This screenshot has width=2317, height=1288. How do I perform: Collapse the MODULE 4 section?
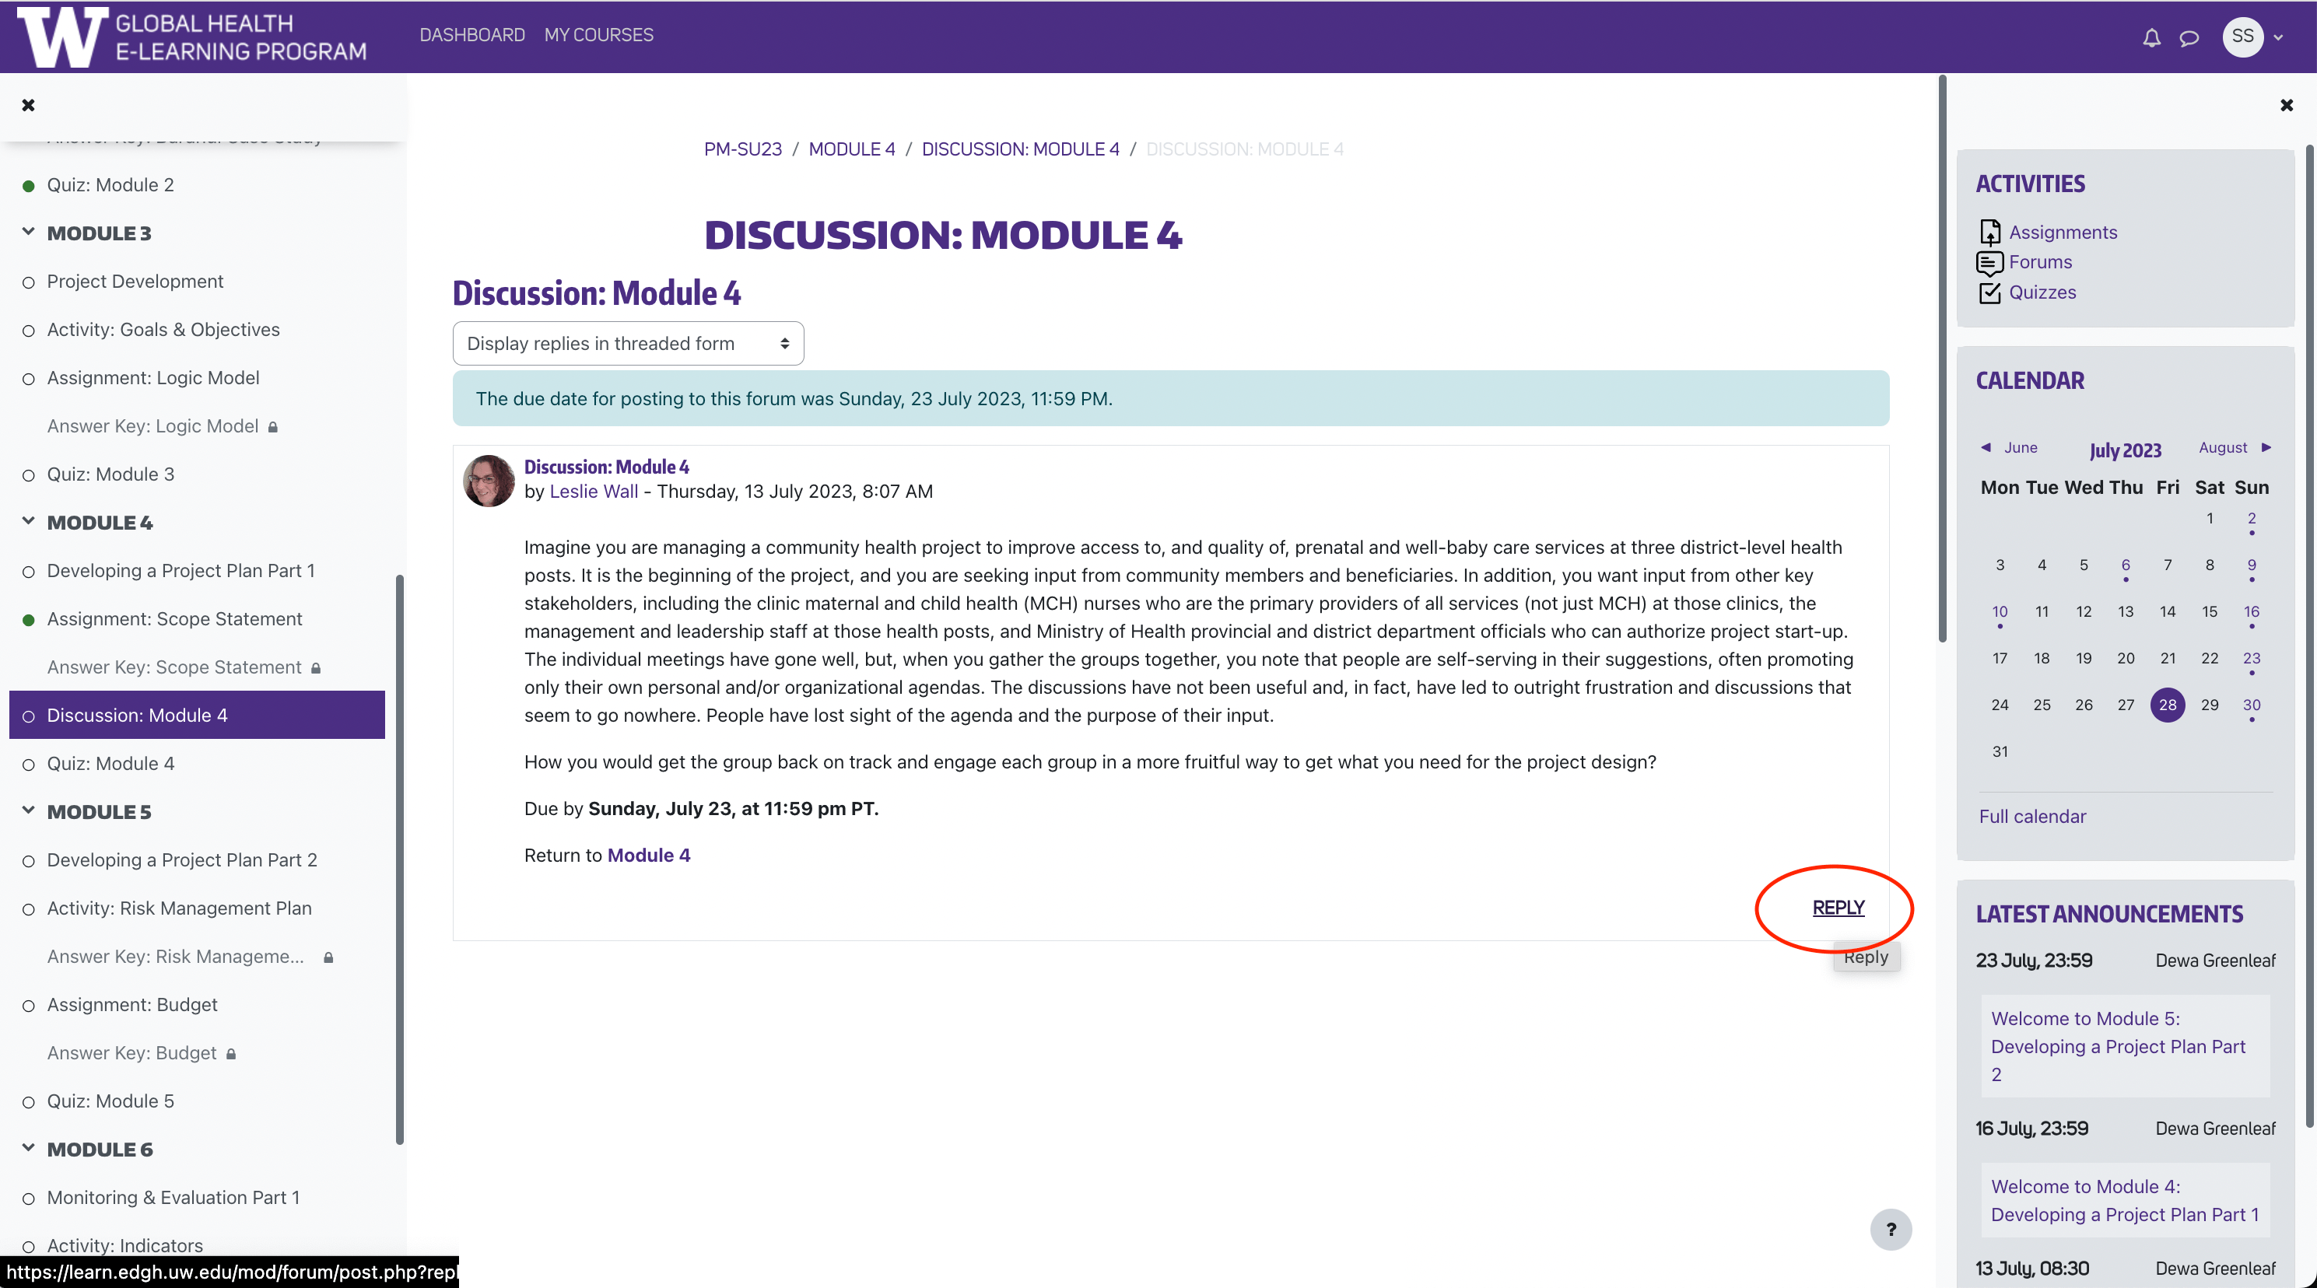[28, 521]
